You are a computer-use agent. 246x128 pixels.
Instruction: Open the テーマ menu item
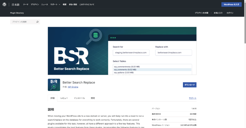(26, 5)
